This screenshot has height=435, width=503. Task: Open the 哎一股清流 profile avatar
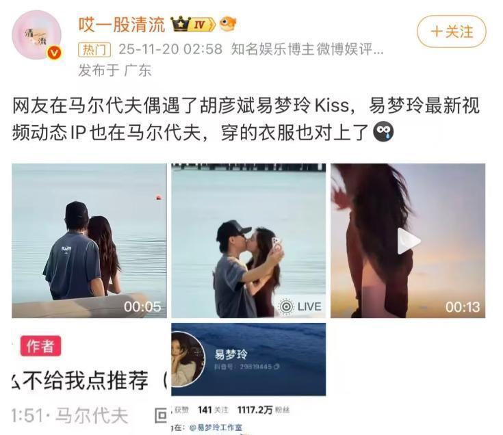coord(36,35)
